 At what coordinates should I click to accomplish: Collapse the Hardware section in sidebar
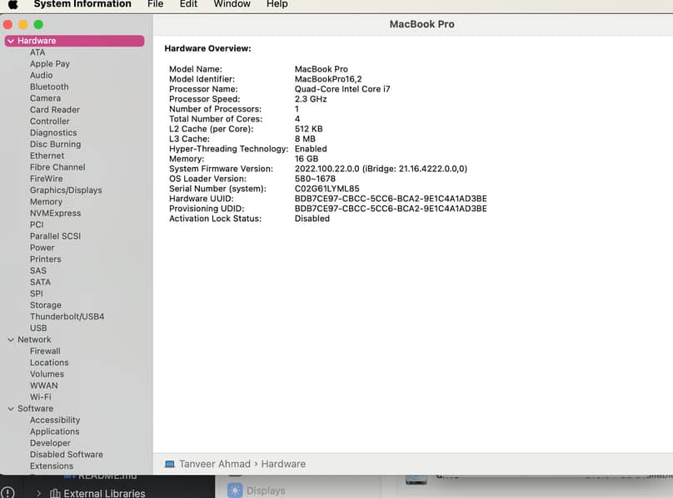tap(10, 41)
